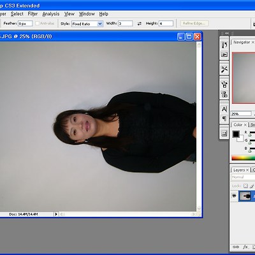Click the link layers icon in Layers panel

236,247
